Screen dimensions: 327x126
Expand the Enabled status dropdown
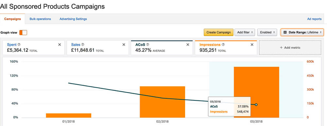pos(267,32)
